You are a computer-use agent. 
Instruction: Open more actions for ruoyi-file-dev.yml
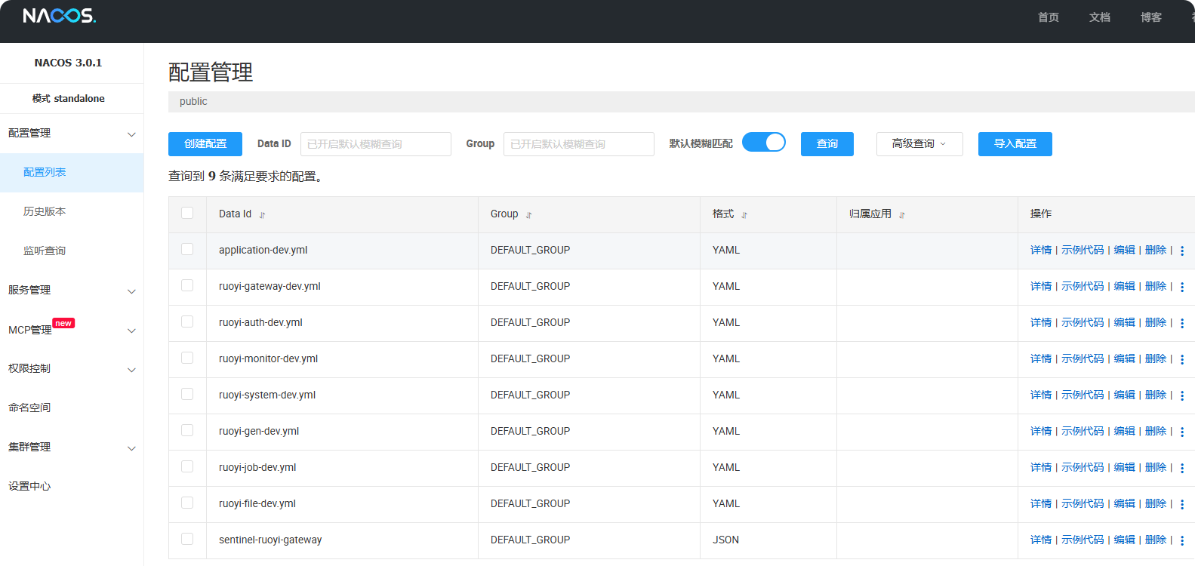pyautogui.click(x=1182, y=504)
